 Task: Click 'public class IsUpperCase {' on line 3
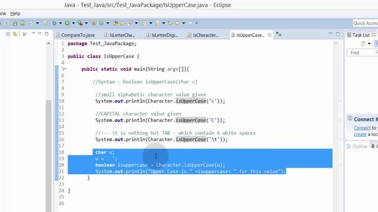click(x=103, y=57)
